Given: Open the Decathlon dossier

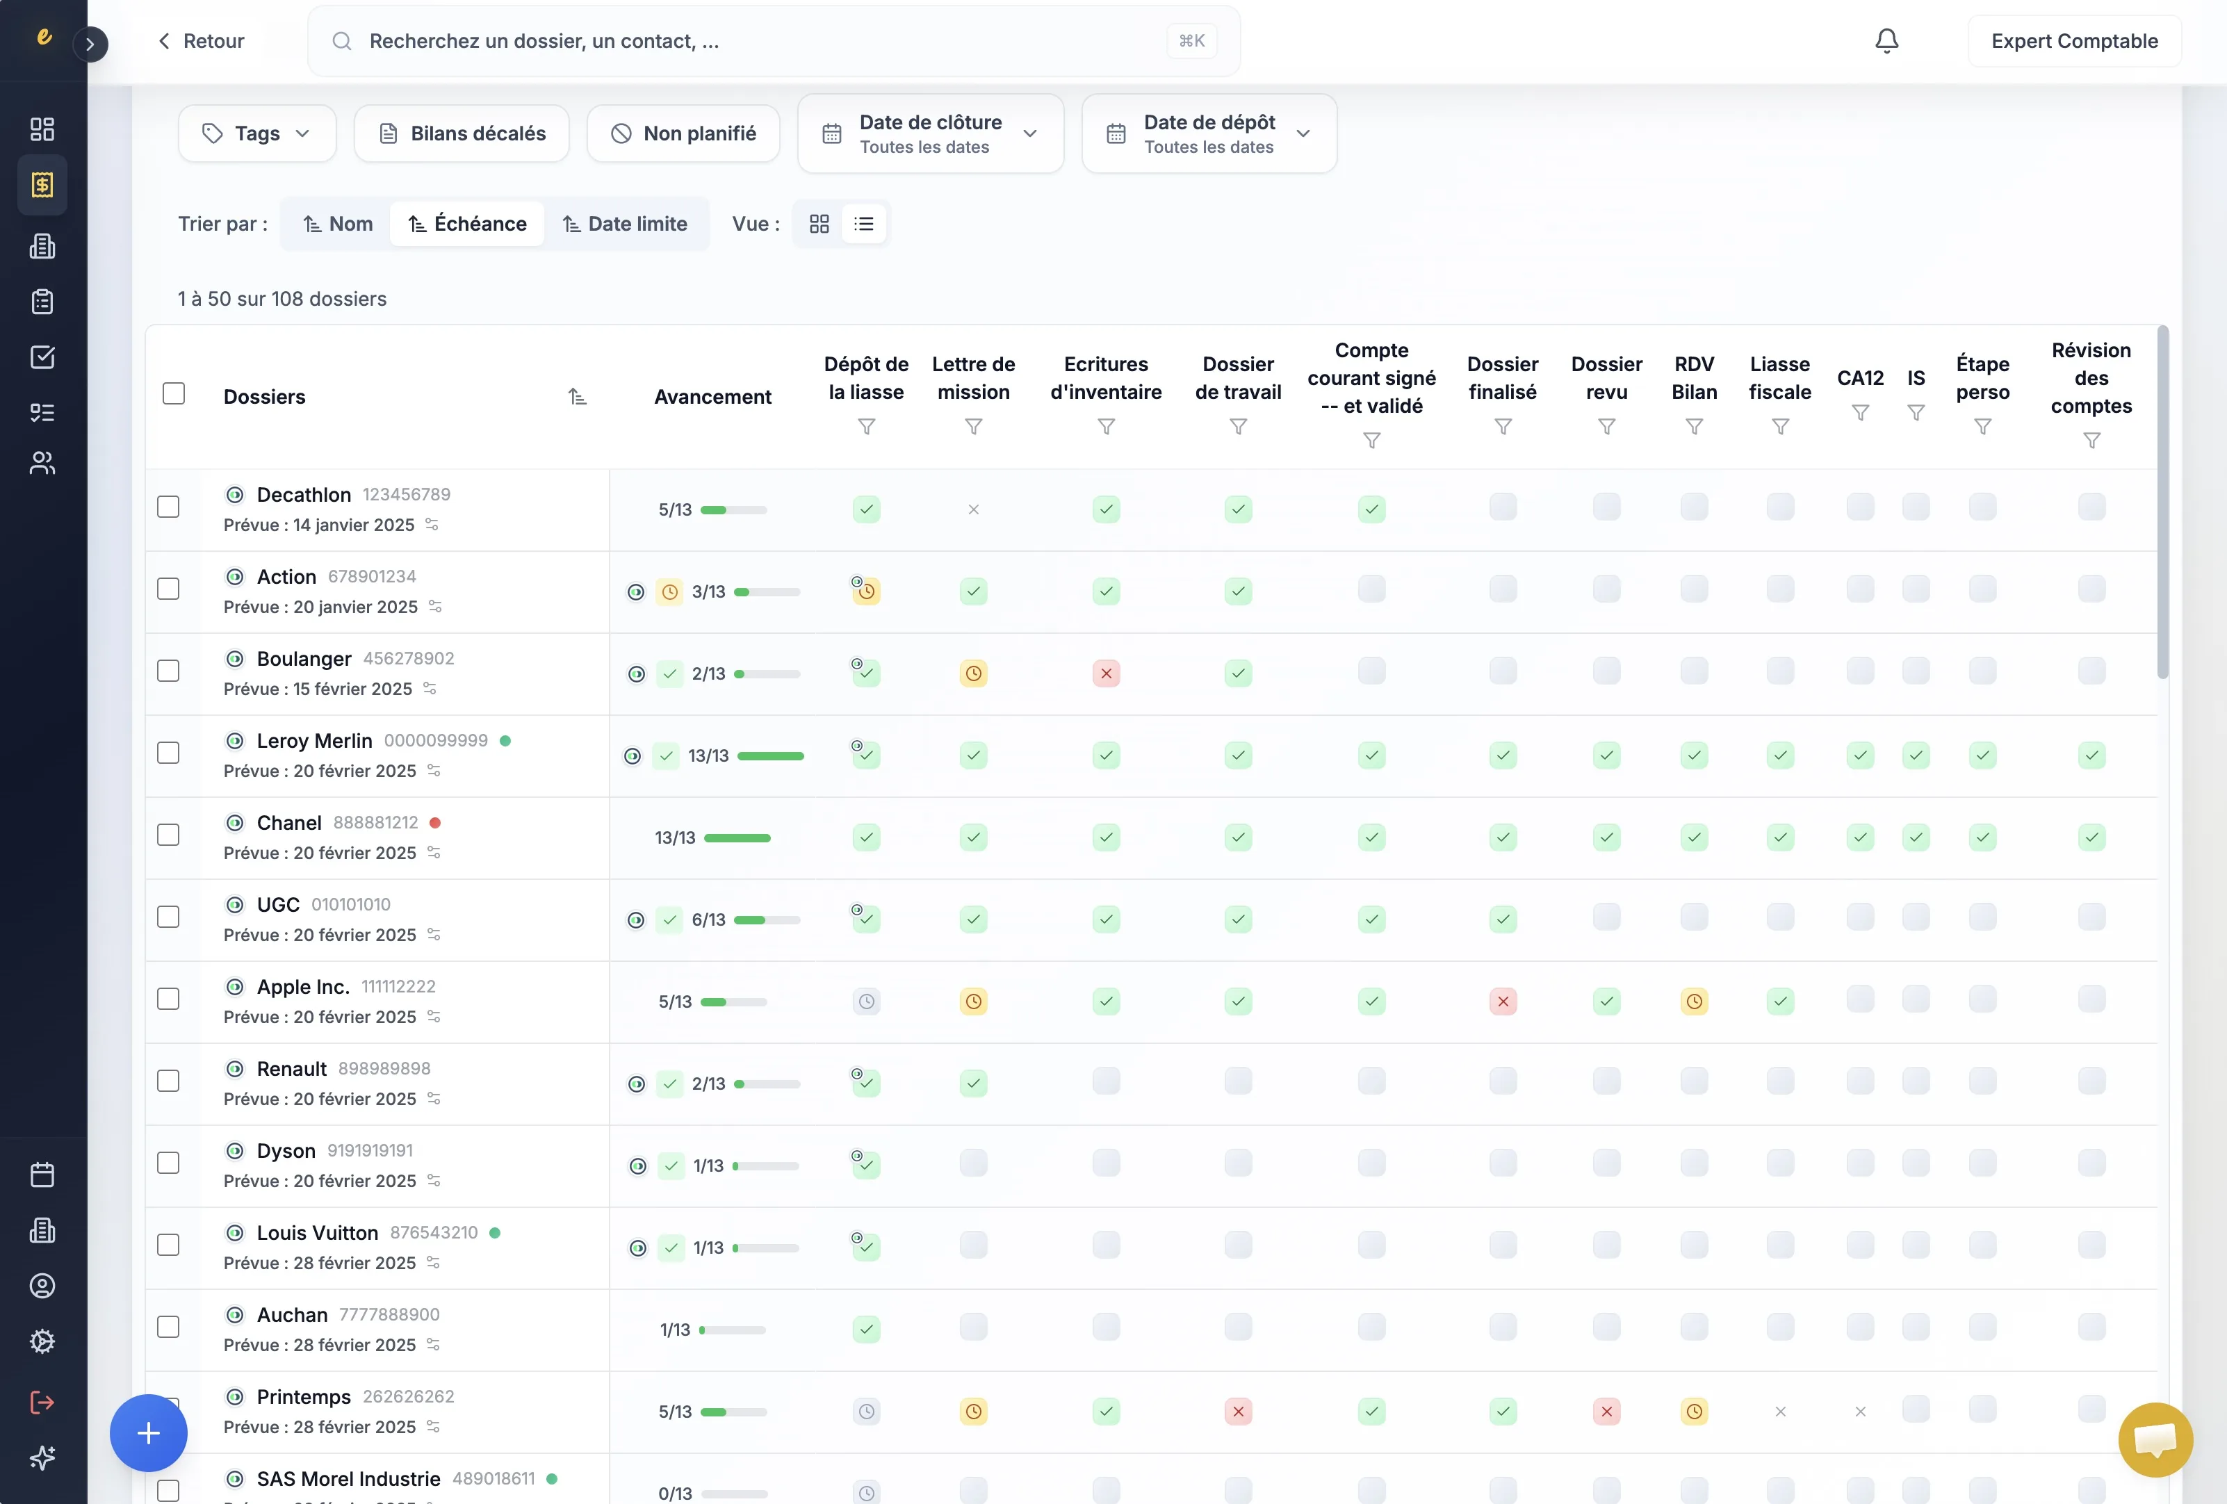Looking at the screenshot, I should click(304, 496).
